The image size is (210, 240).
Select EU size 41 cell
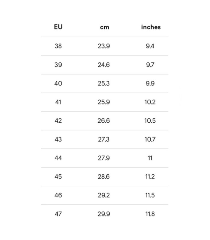pyautogui.click(x=58, y=102)
